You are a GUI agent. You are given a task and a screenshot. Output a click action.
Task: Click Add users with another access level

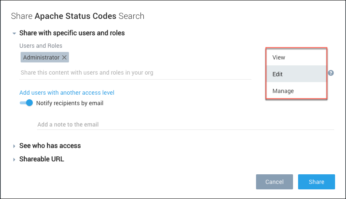[67, 93]
